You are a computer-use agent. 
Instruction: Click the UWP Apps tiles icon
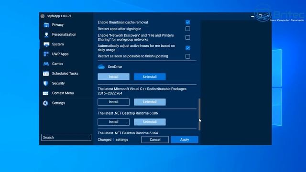tap(46, 54)
